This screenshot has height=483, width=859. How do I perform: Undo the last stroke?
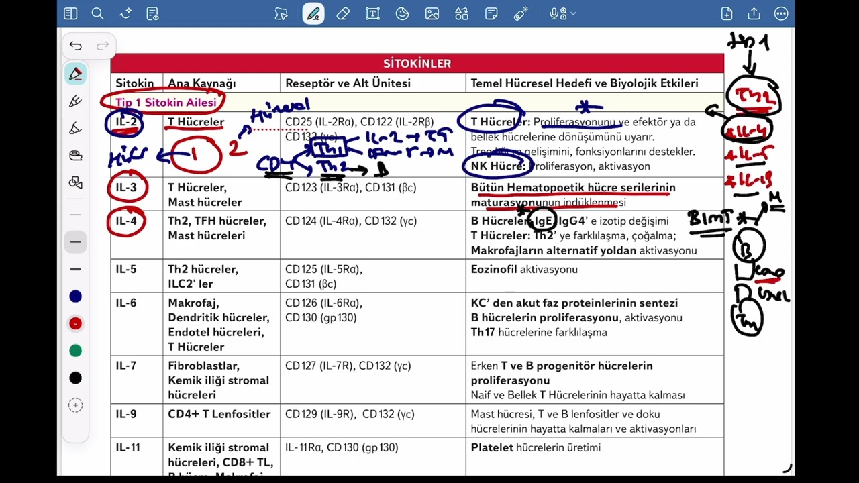(x=75, y=46)
